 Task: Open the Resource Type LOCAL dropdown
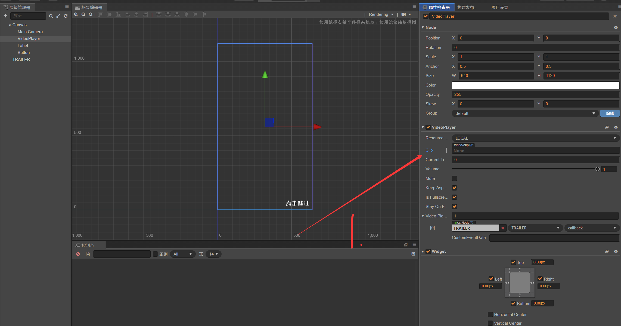pyautogui.click(x=535, y=138)
